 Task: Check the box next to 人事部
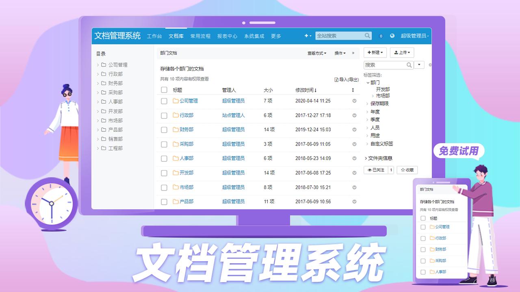pos(164,159)
